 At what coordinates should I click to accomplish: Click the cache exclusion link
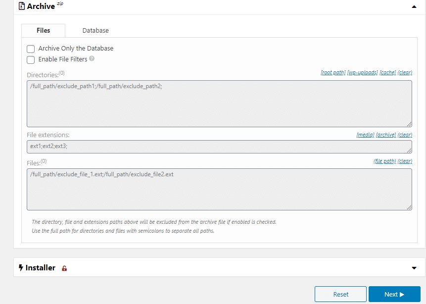[x=387, y=72]
